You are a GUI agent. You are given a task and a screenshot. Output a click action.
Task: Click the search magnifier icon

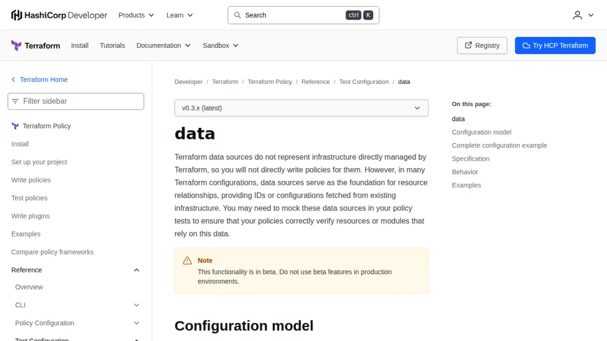click(237, 15)
